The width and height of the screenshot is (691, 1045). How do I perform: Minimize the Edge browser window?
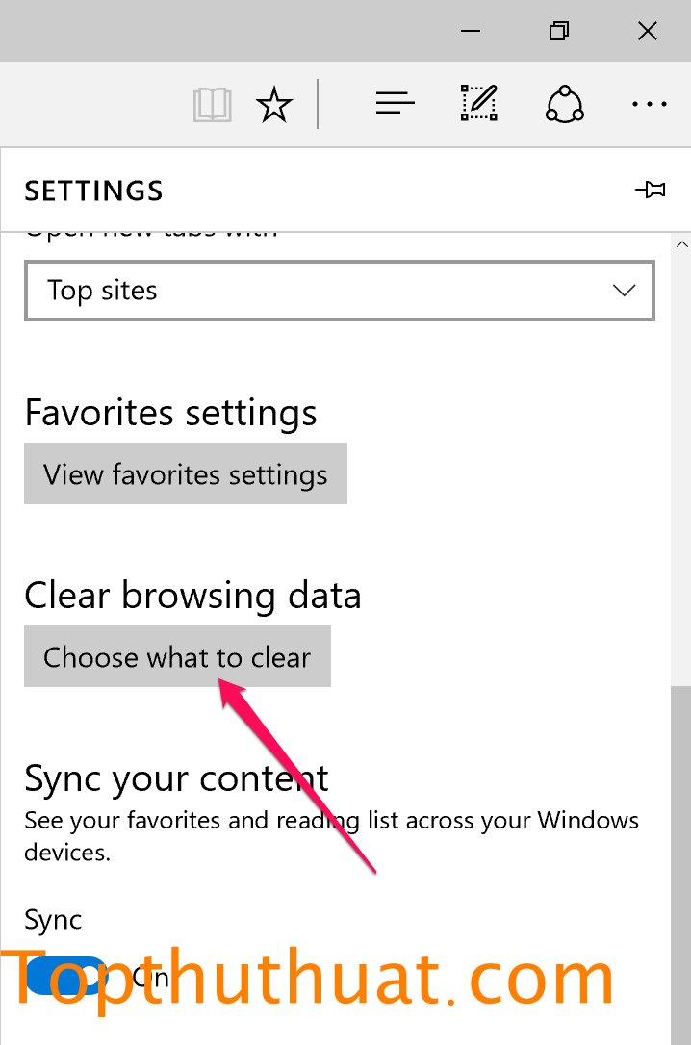[x=471, y=31]
